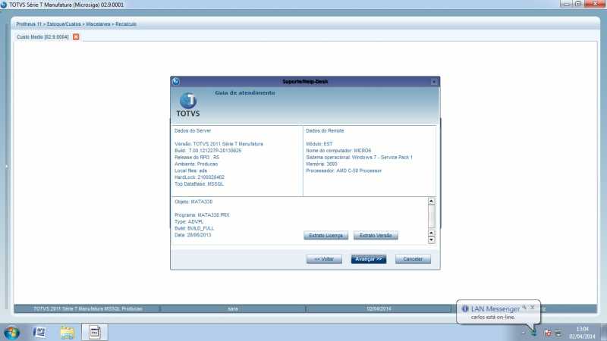Switch to the active TOTVS app taskbar button
607x341 pixels.
[x=95, y=332]
